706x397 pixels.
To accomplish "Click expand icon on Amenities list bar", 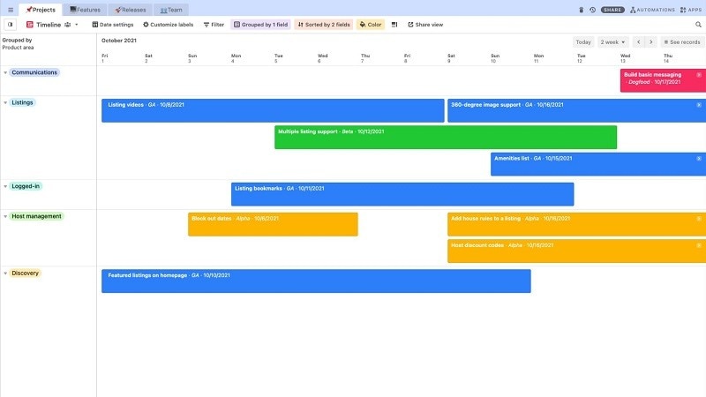I will point(699,159).
